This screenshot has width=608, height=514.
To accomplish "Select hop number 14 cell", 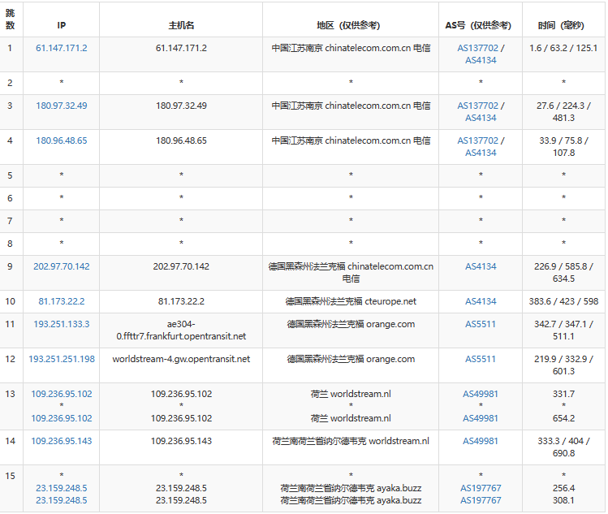I will click(x=11, y=447).
